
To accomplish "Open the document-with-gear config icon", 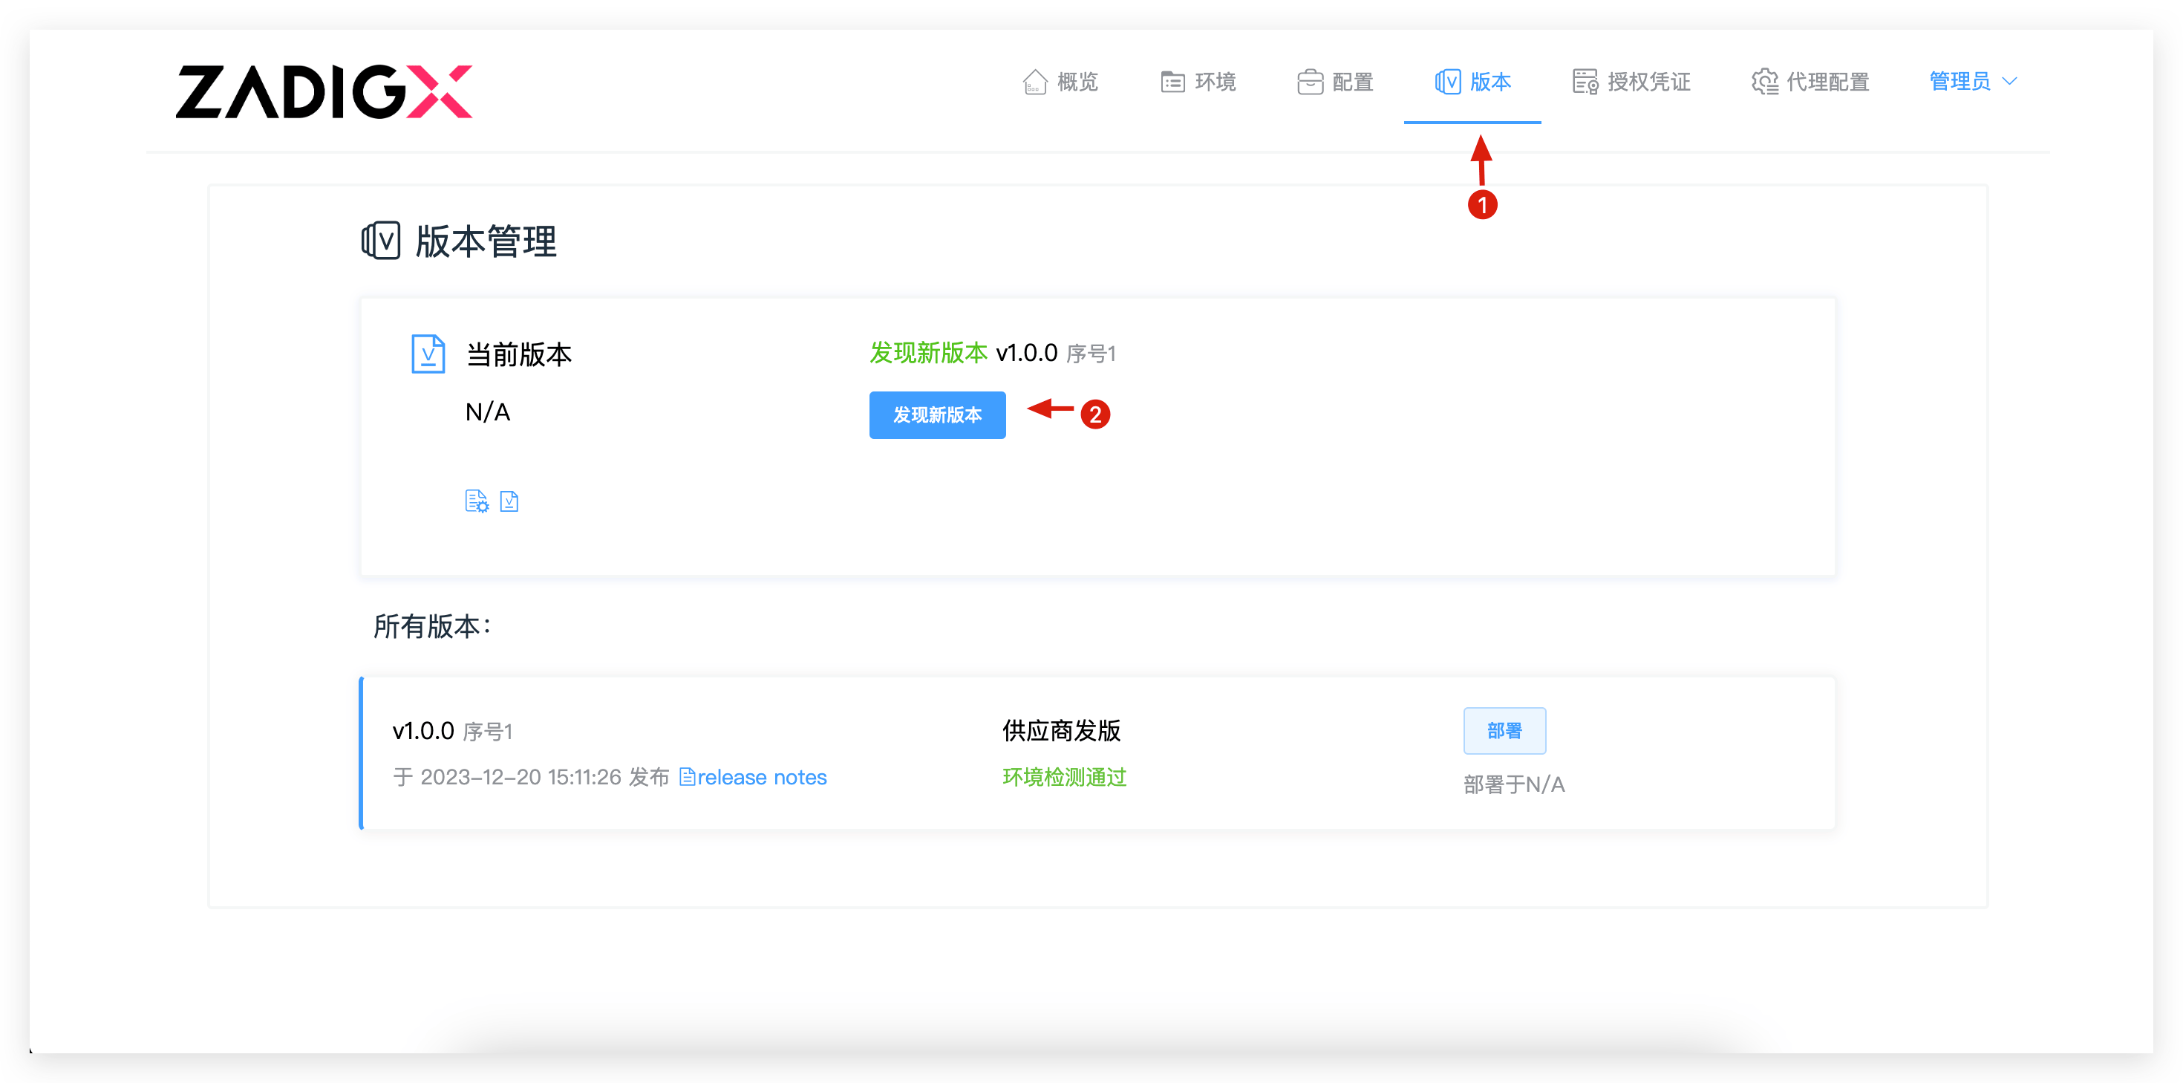I will coord(476,501).
